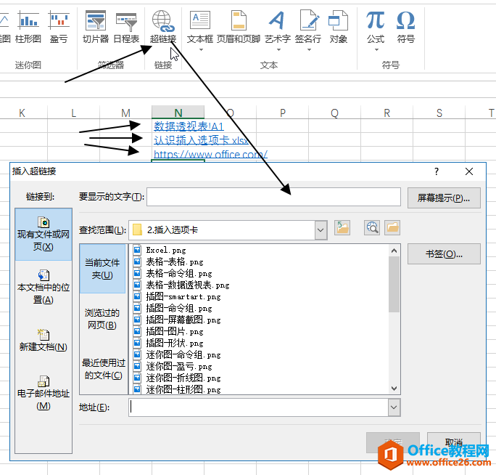The width and height of the screenshot is (496, 475).
Task: Switch to Current Folder (当前文件夹) view
Action: [x=102, y=269]
